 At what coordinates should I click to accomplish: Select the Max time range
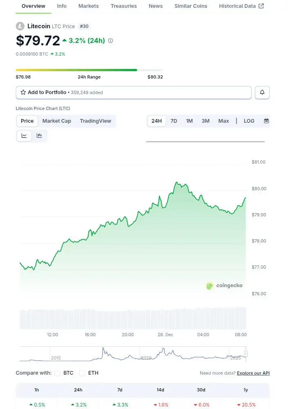click(x=223, y=121)
